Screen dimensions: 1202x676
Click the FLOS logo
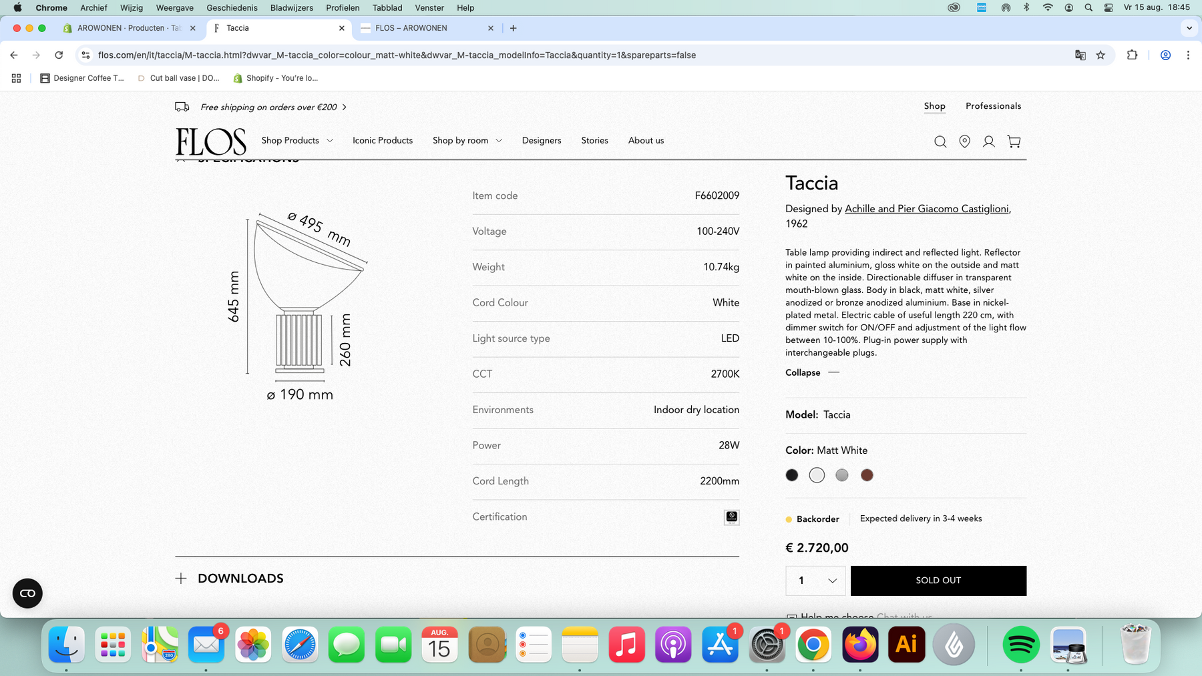tap(211, 141)
